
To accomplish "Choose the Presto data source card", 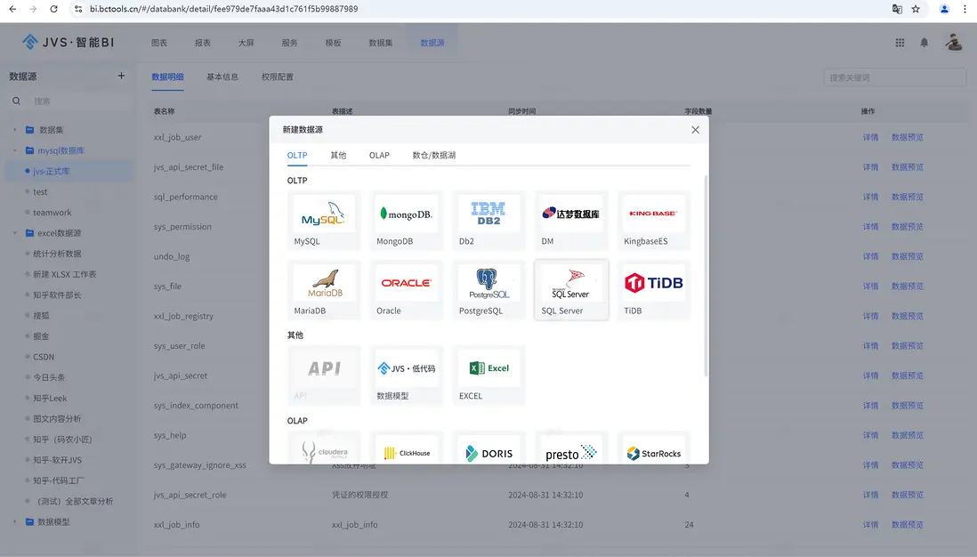I will pyautogui.click(x=570, y=448).
